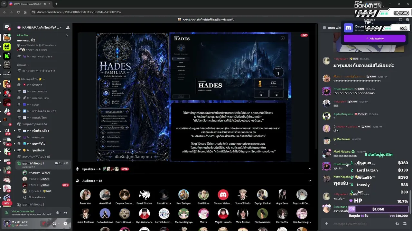Image resolution: width=412 pixels, height=231 pixels.
Task: Open Aoya Sena audience member avatar
Action: click(282, 194)
